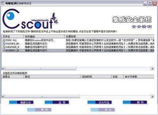Viewport: 158px width, 115px height.
Task: Select the VODBC.DLL file row
Action: tap(78, 40)
